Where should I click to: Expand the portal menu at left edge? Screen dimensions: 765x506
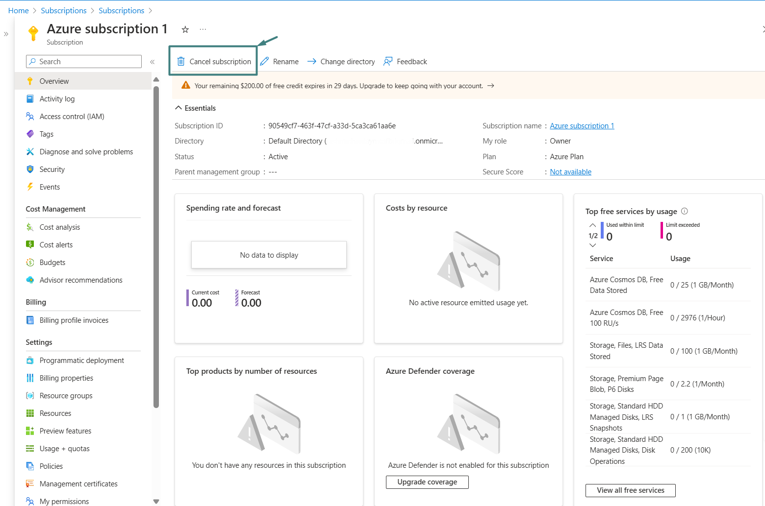(x=6, y=34)
